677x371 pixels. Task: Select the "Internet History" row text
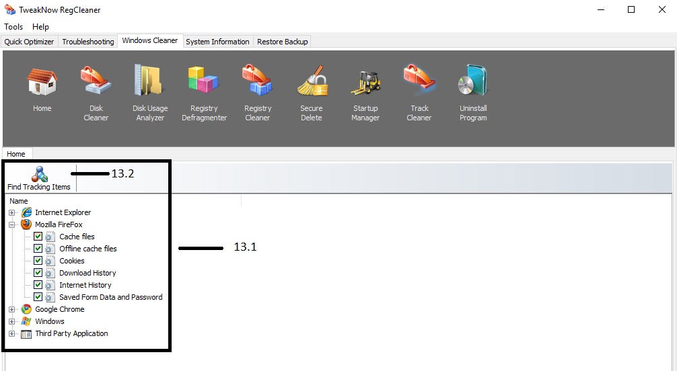85,285
